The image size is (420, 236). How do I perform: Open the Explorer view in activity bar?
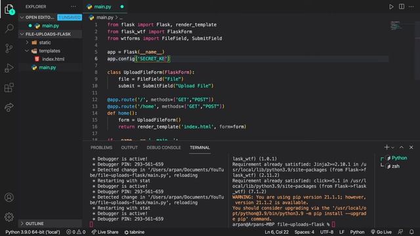click(9, 9)
